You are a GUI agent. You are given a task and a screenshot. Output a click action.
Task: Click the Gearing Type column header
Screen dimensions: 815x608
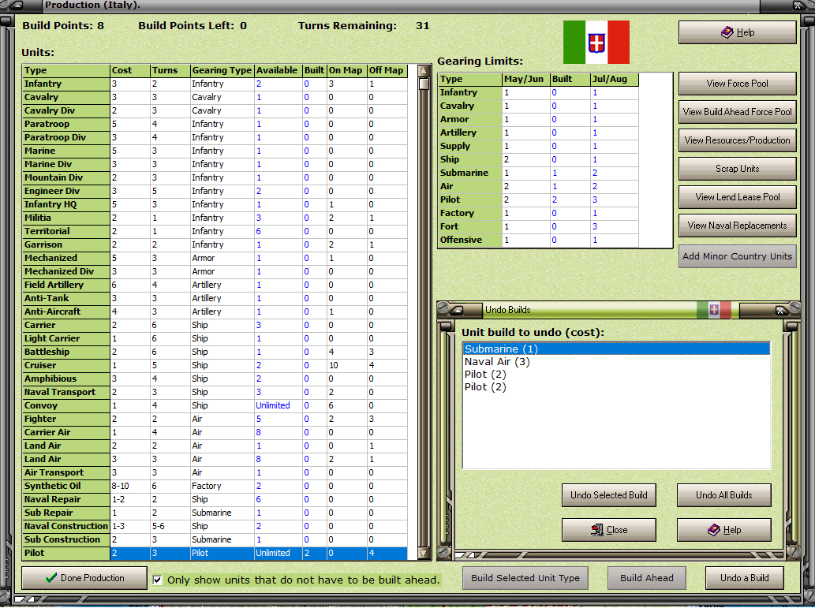pos(222,70)
